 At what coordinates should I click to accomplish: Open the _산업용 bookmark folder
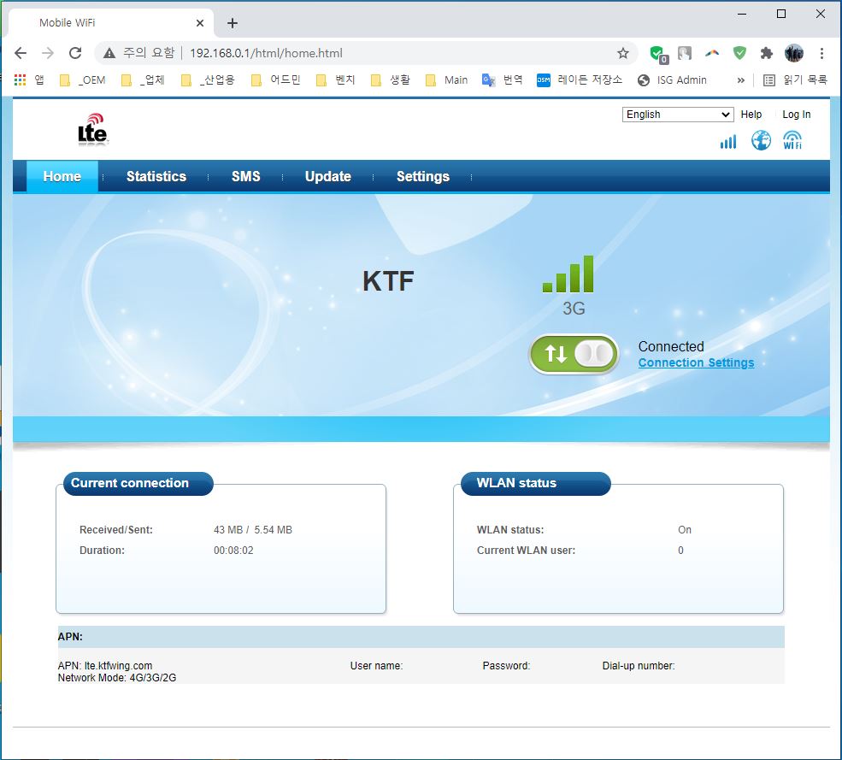coord(208,80)
